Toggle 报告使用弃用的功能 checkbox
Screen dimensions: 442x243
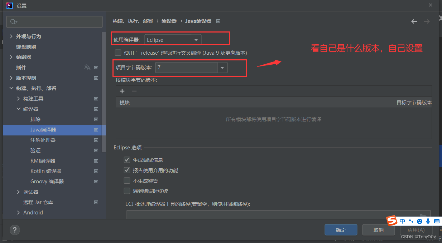click(x=127, y=170)
